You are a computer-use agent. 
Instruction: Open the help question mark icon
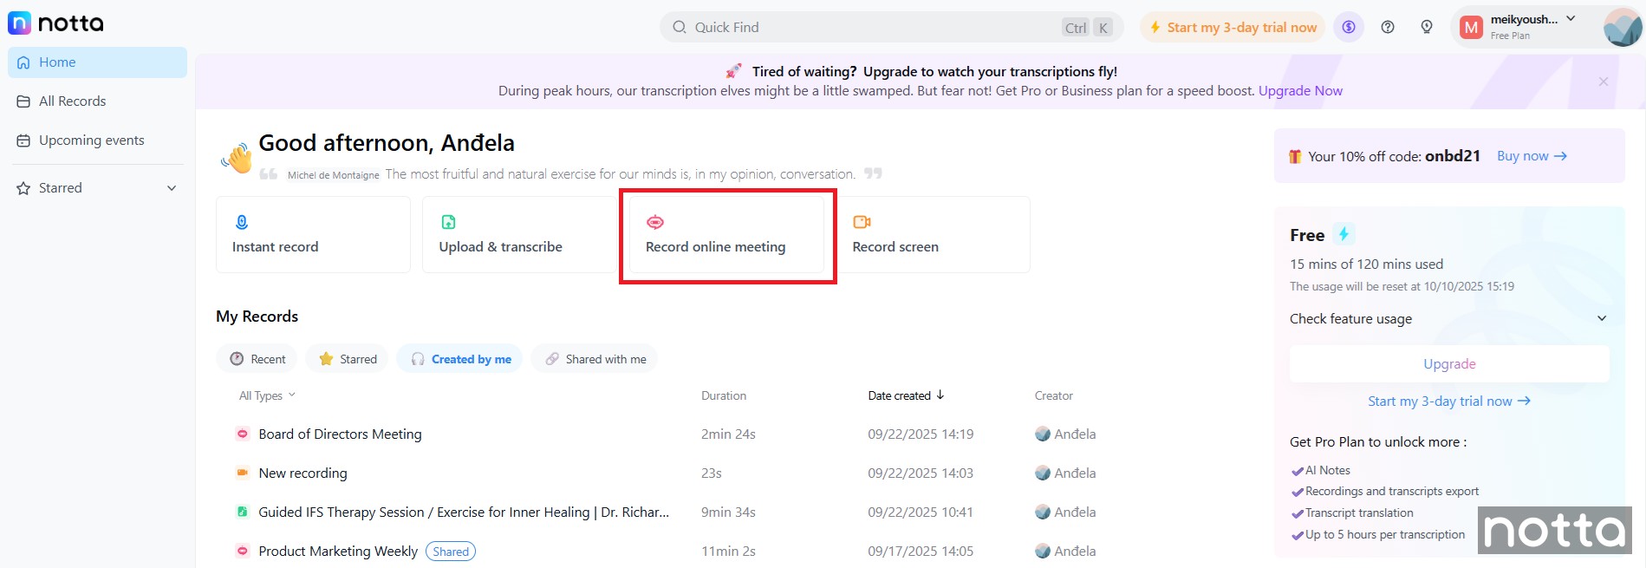(1388, 27)
